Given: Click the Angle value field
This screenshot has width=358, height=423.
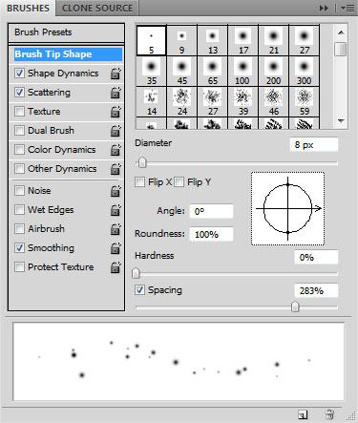Looking at the screenshot, I should (211, 211).
